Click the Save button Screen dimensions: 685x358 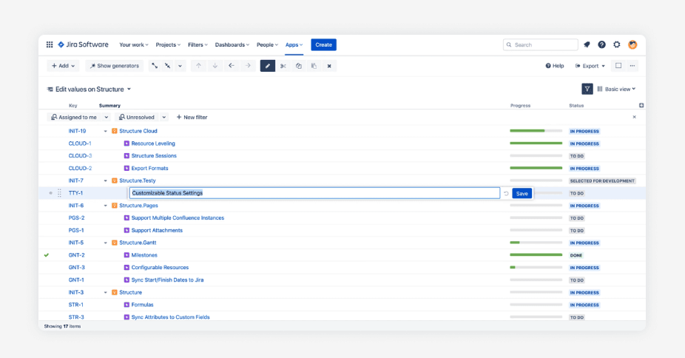[x=522, y=193]
